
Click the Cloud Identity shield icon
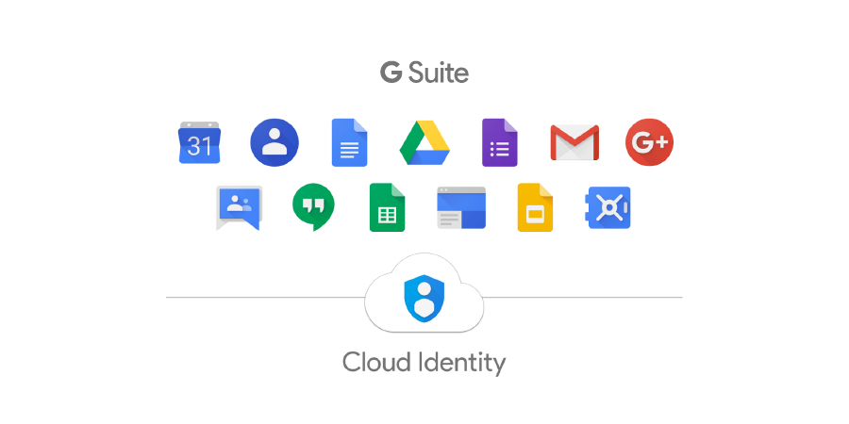424,299
